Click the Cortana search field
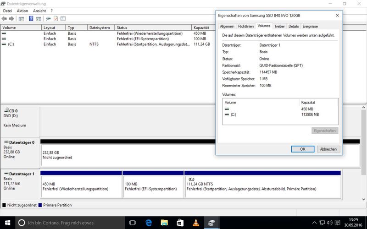The image size is (367, 229). 69,223
